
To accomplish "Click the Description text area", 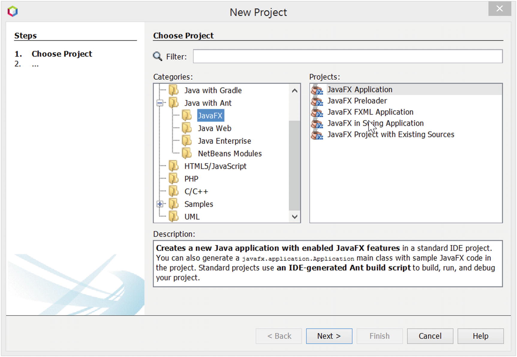I will point(328,263).
